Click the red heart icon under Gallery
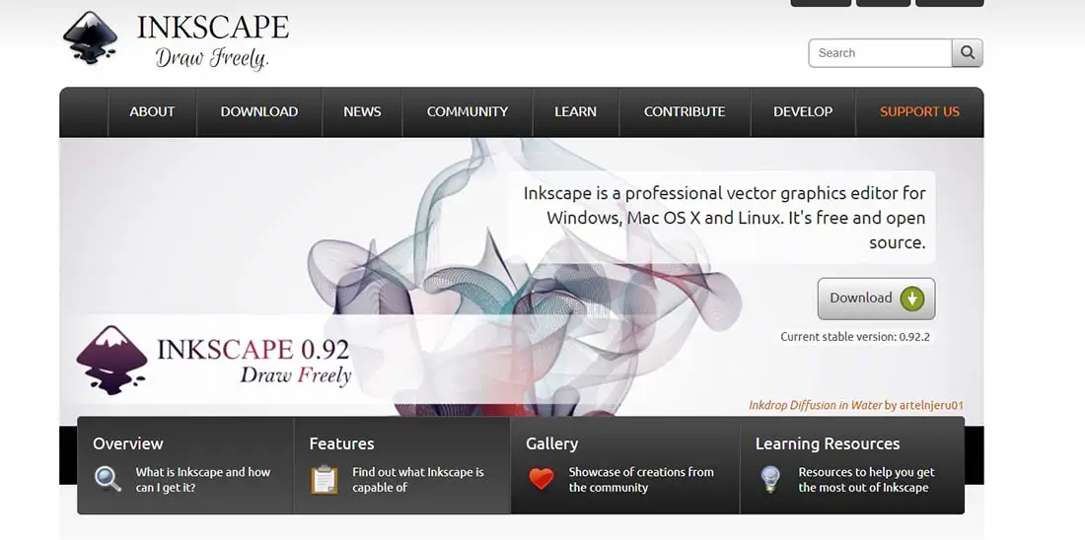 [x=541, y=479]
